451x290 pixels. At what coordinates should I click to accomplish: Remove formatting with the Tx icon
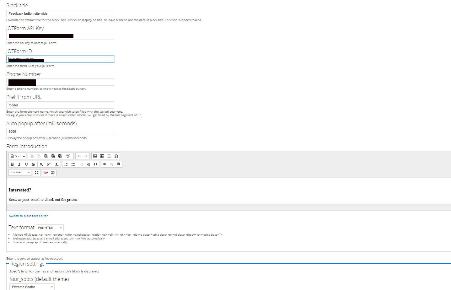57,164
